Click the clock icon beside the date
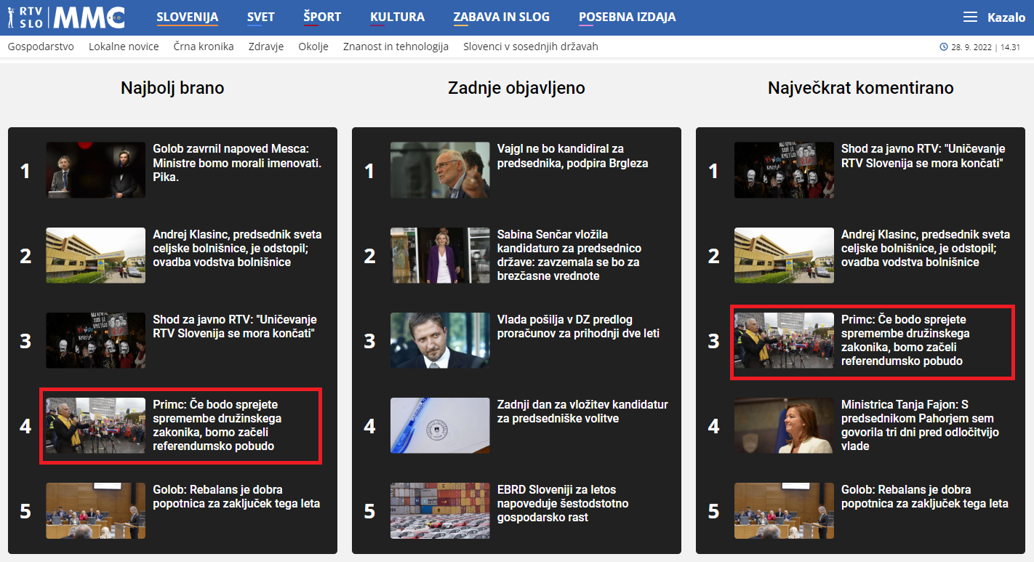The width and height of the screenshot is (1034, 562). [944, 47]
